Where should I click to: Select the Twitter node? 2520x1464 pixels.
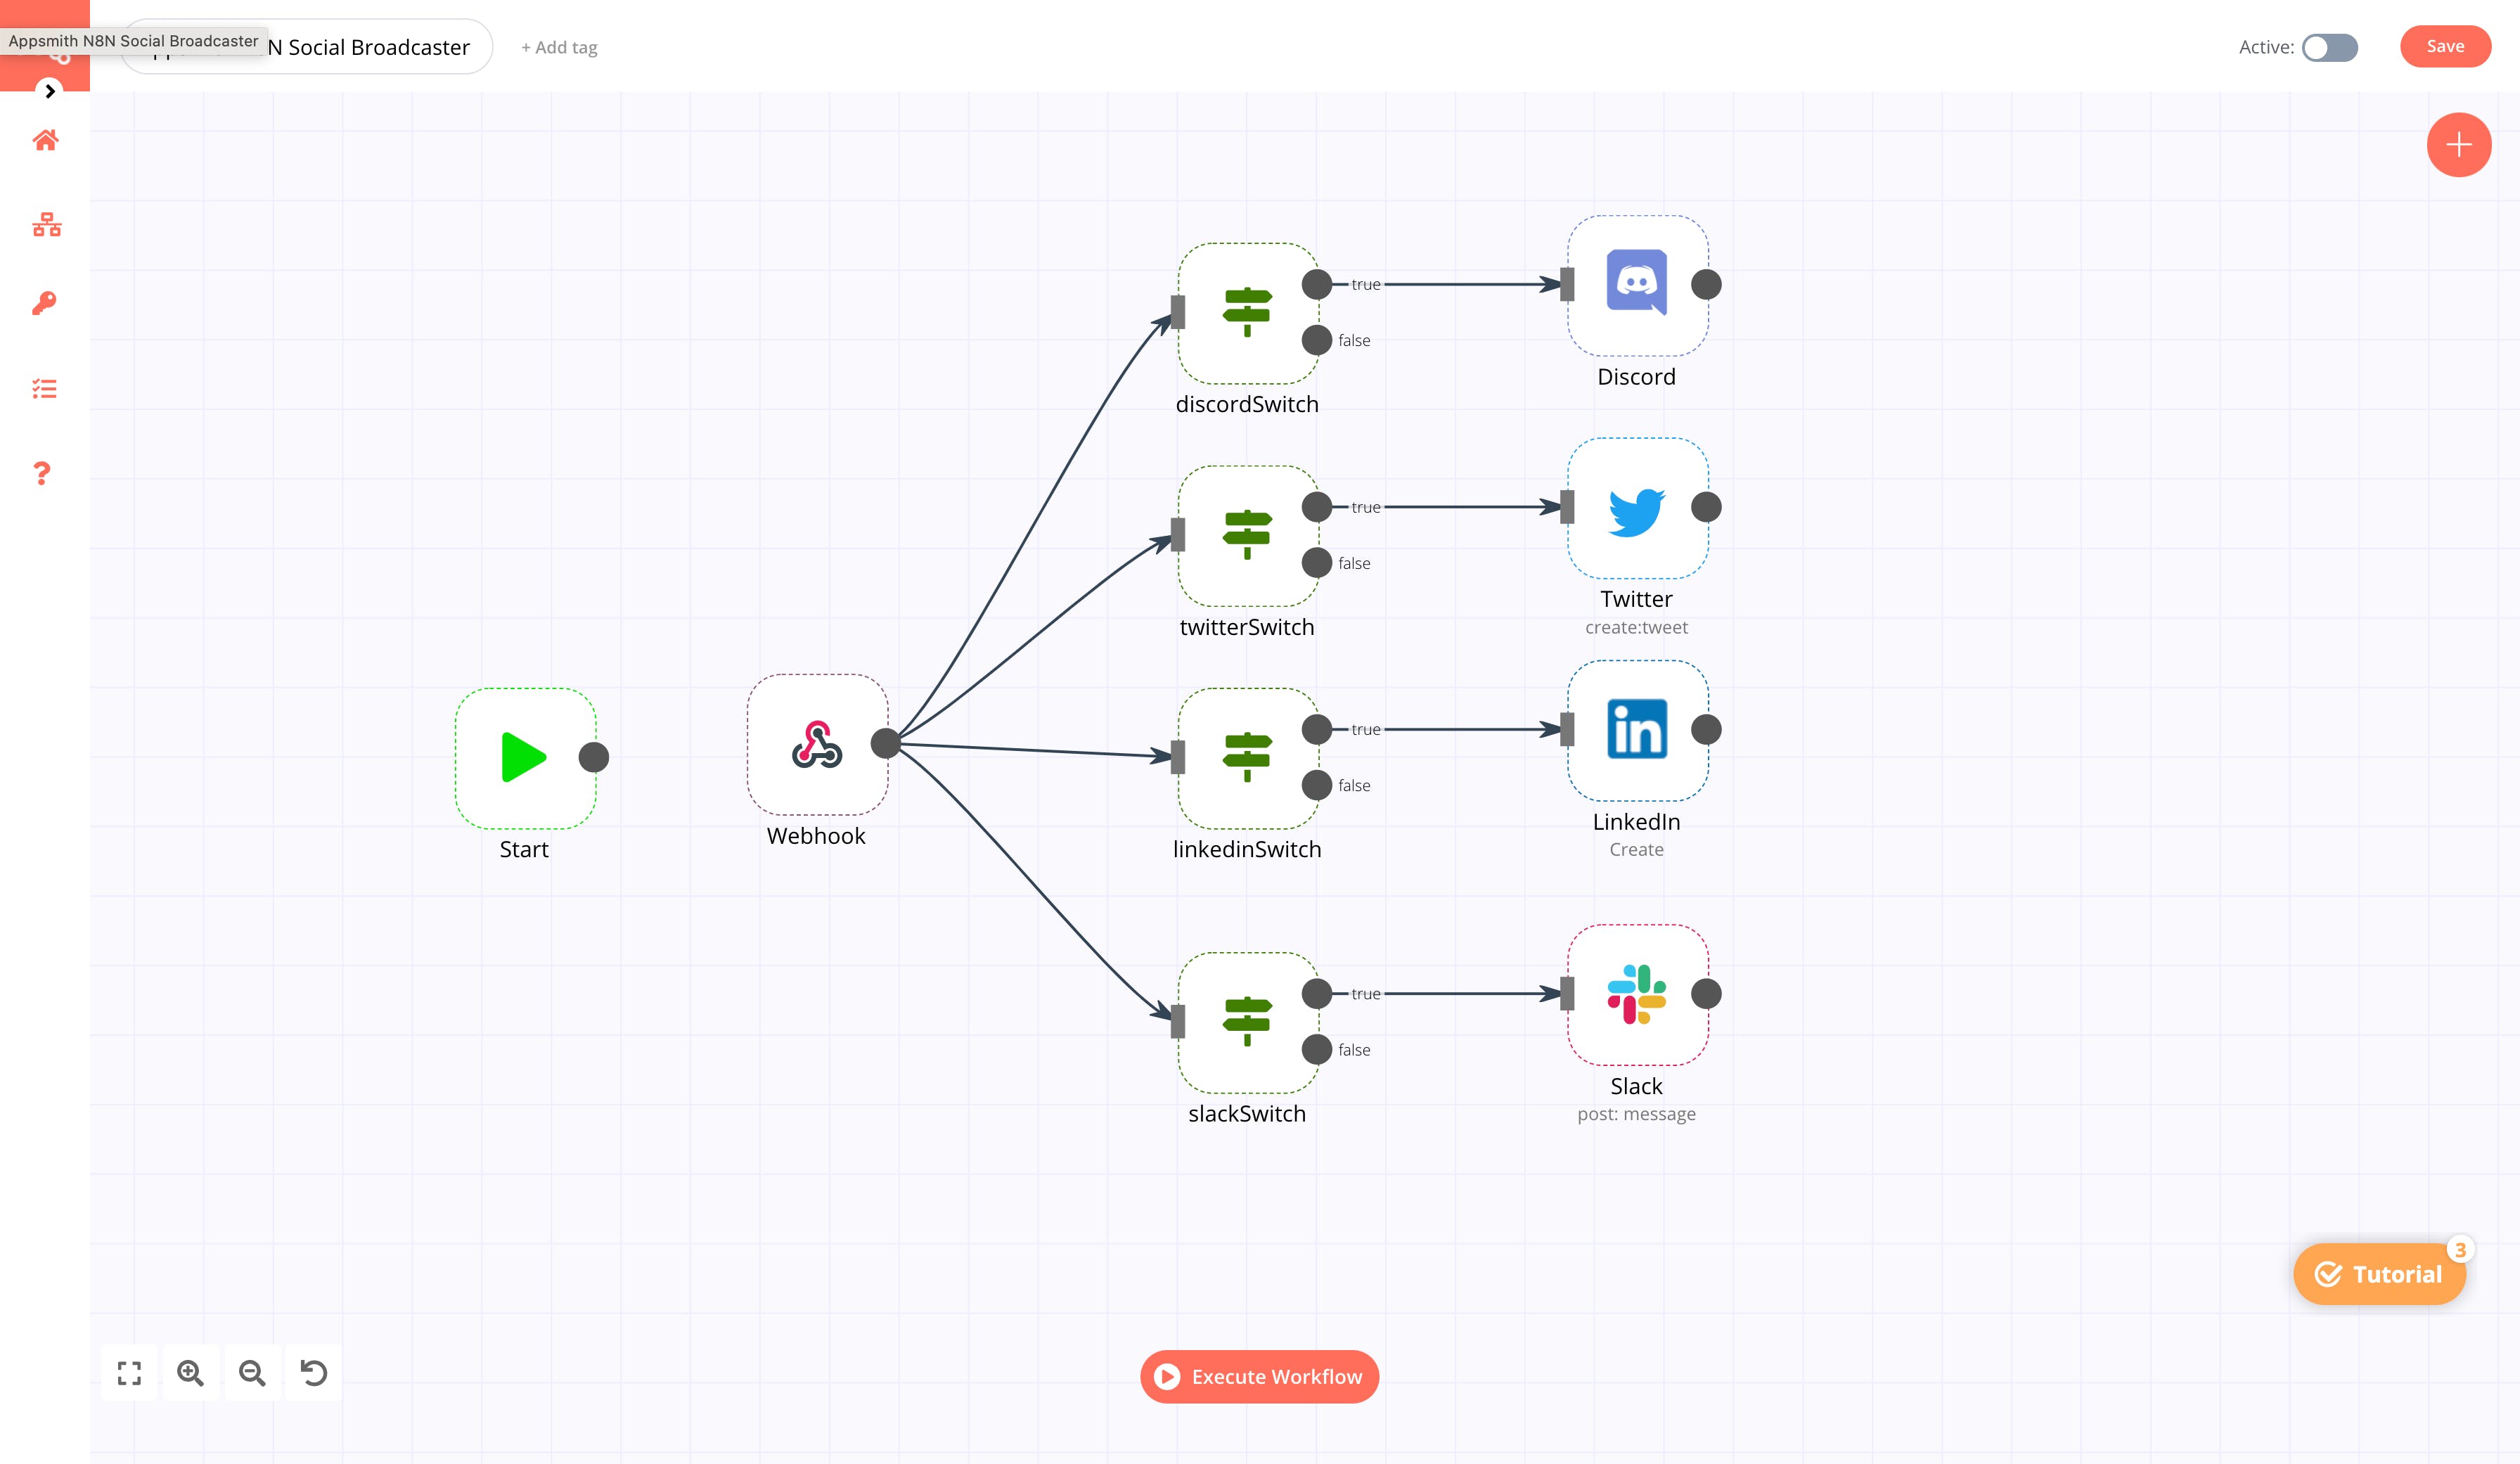coord(1636,508)
